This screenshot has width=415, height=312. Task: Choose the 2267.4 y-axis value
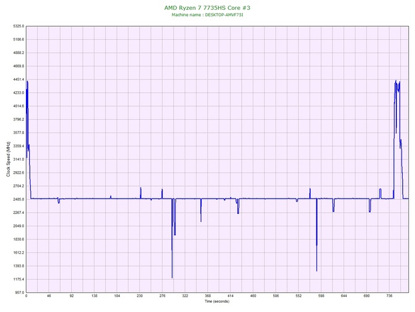(19, 213)
